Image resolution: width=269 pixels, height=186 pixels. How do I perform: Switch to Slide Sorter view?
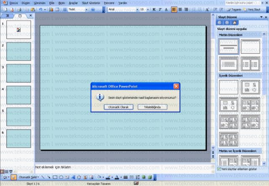pos(7,171)
